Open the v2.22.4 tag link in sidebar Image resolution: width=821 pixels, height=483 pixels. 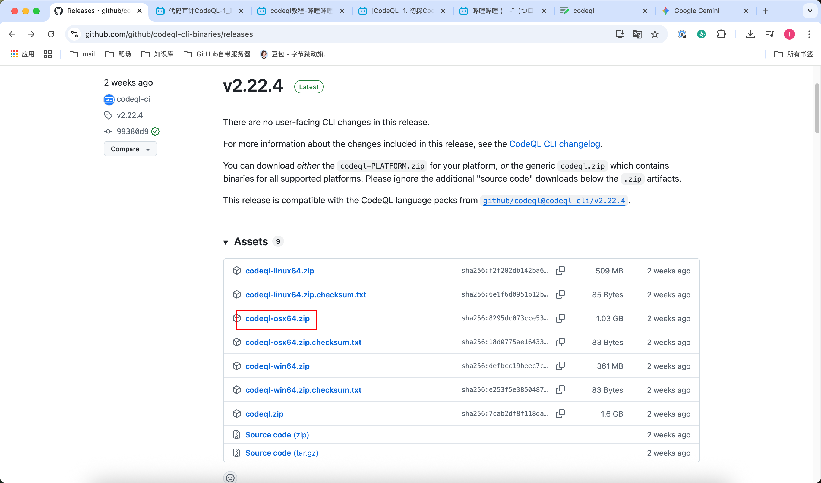130,115
